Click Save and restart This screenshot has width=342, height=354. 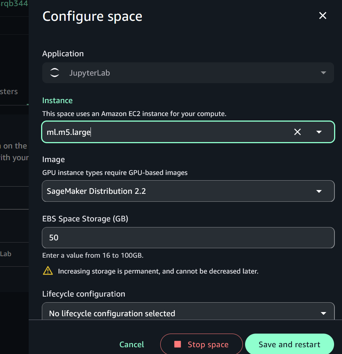[289, 344]
